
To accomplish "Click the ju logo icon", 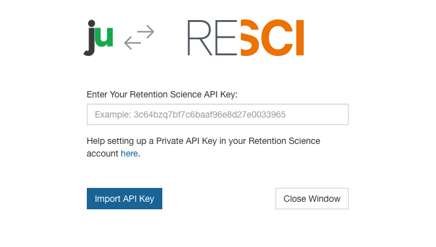I will [98, 38].
